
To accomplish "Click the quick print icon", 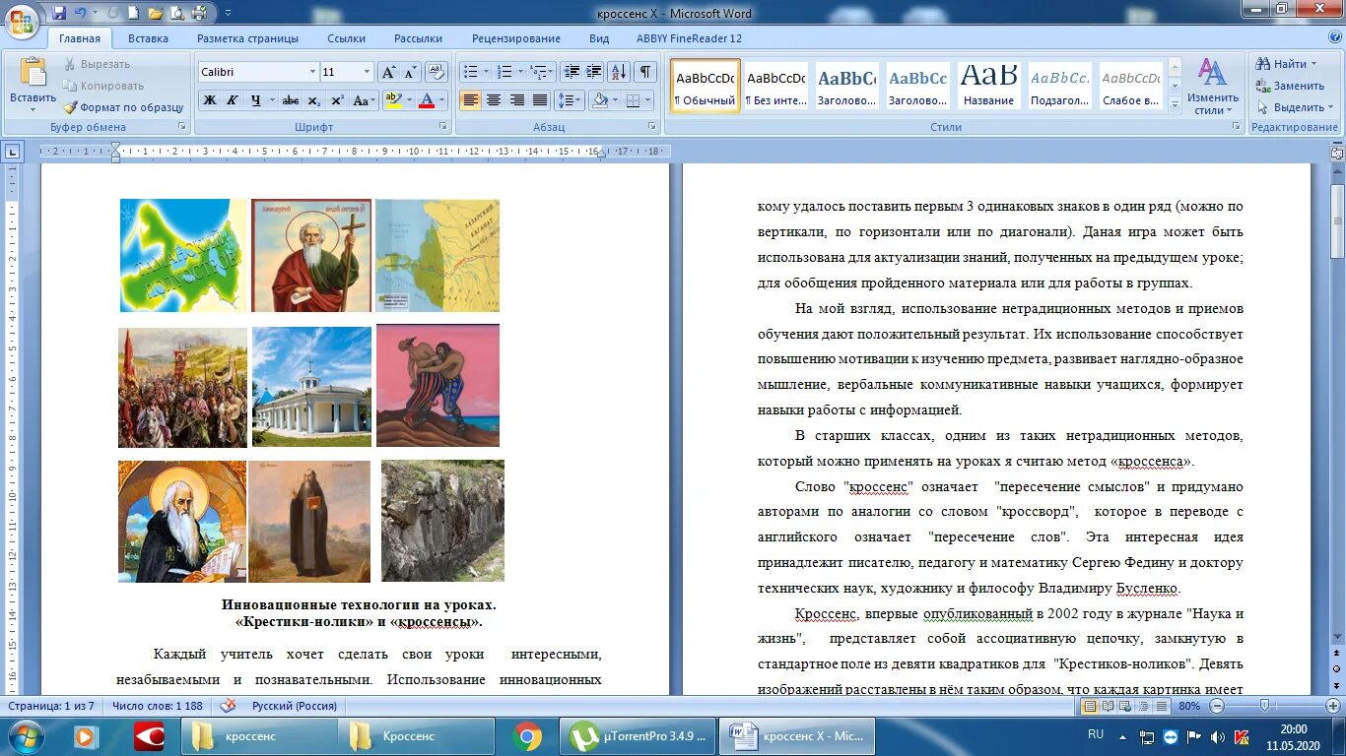I will point(199,13).
